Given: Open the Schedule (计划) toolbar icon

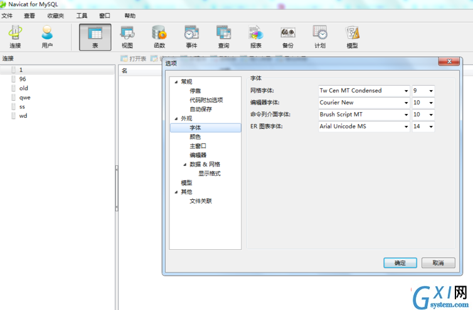Looking at the screenshot, I should click(x=320, y=37).
